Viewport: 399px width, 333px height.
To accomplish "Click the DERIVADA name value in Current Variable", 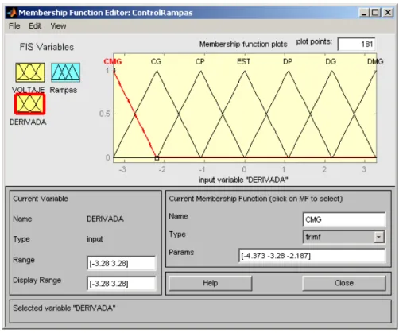I will coord(105,219).
